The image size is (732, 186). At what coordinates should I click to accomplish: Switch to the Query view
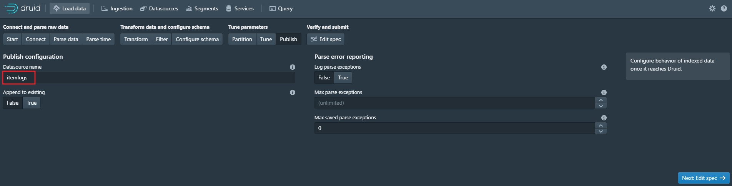[281, 8]
